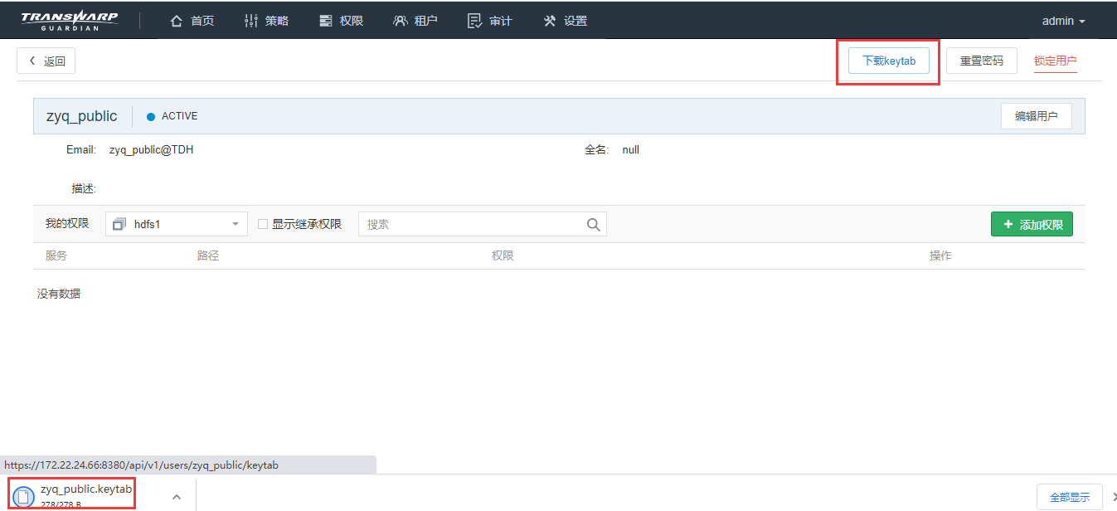Image resolution: width=1117 pixels, height=511 pixels.
Task: Click the 下载keytab button
Action: pyautogui.click(x=888, y=61)
